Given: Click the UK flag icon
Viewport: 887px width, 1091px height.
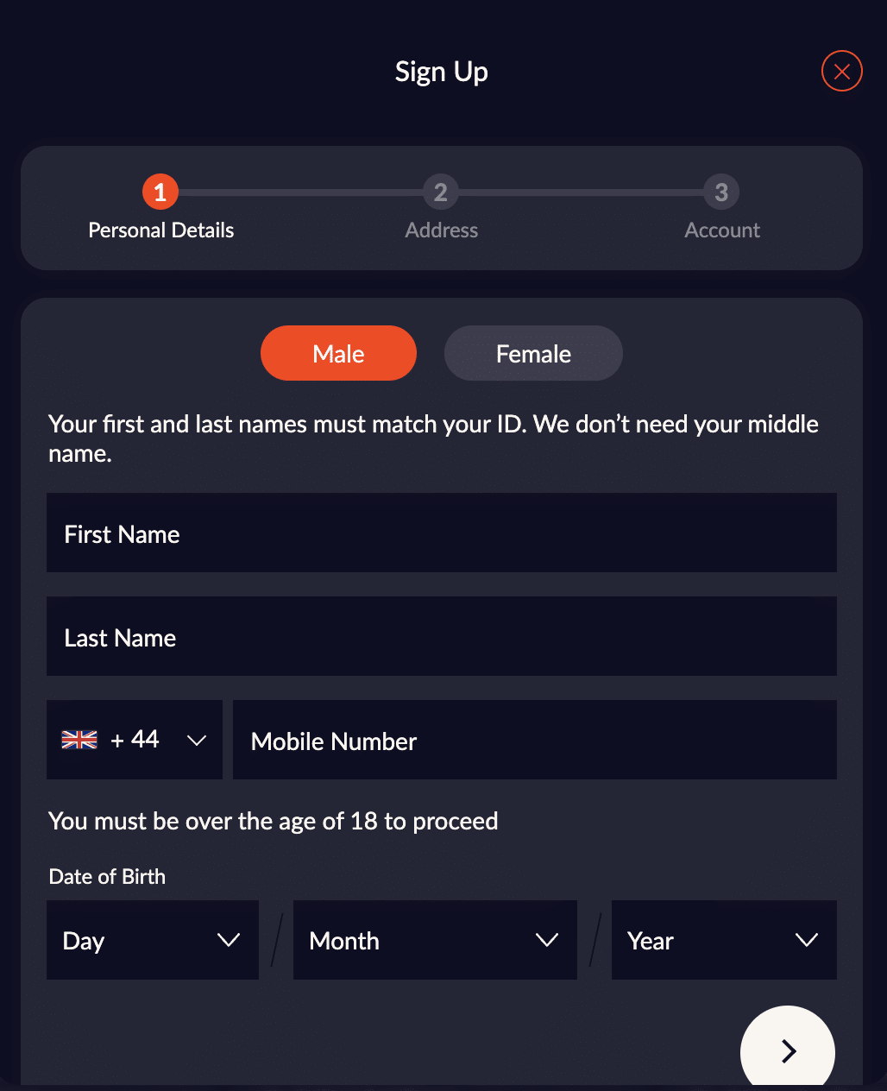Looking at the screenshot, I should point(79,740).
